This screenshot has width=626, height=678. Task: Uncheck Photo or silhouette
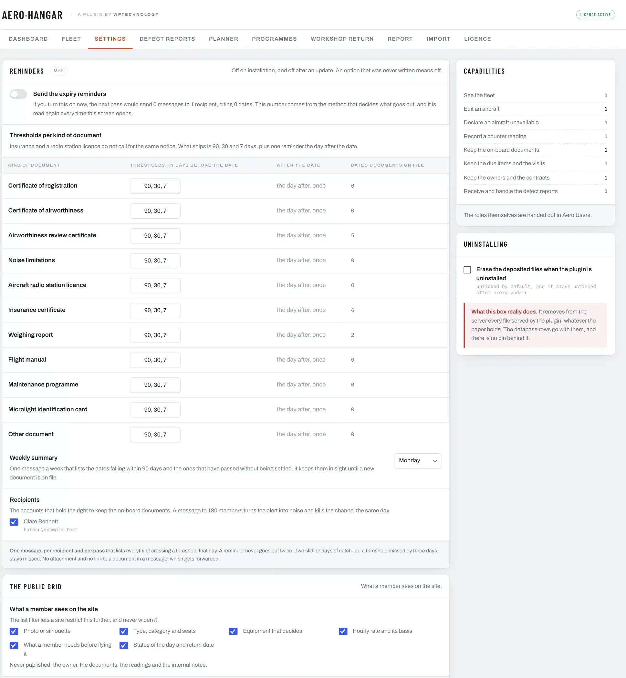tap(14, 631)
